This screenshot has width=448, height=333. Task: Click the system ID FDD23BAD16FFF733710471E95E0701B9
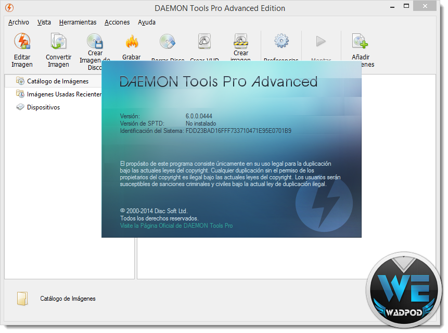pos(239,131)
